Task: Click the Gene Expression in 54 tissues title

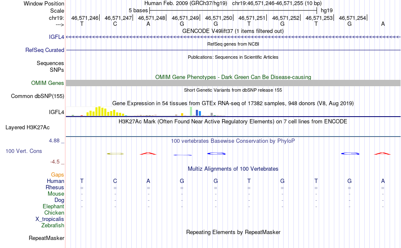Action: [233, 103]
